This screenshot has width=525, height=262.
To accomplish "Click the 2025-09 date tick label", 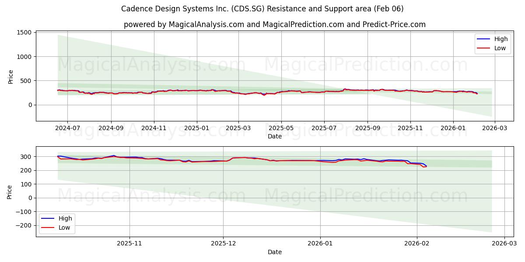I will point(367,128).
